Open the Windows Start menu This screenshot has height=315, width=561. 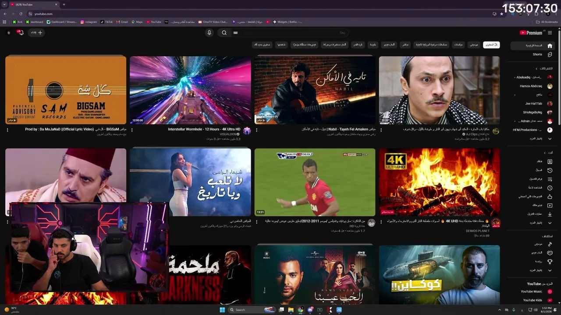click(x=222, y=310)
